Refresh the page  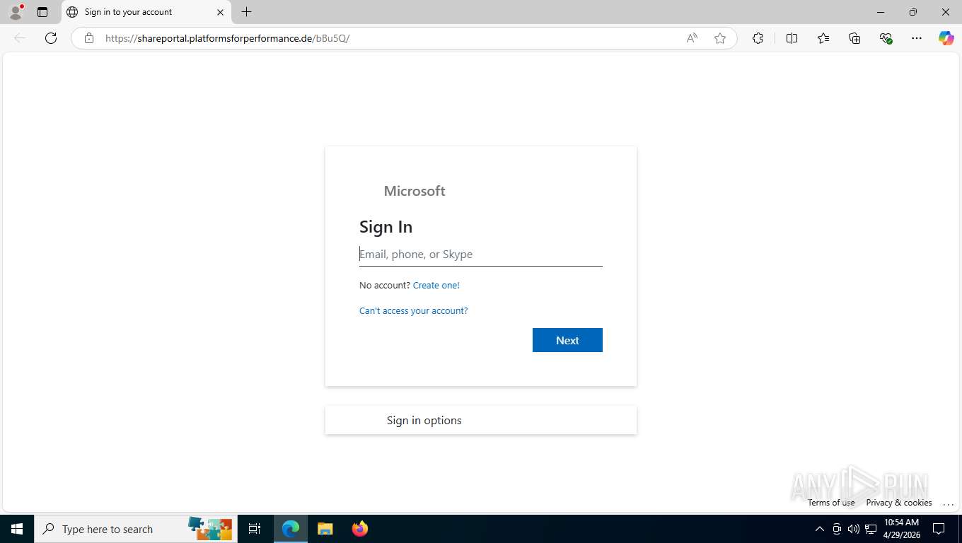[x=51, y=38]
